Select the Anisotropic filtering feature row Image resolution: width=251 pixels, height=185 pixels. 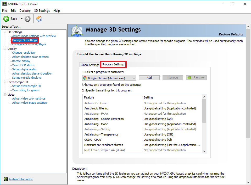click(96, 108)
